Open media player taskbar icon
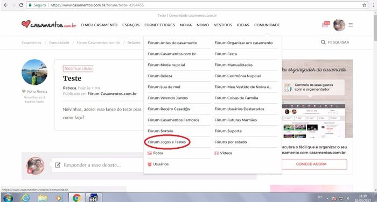The height and width of the screenshot is (202, 377). 59,198
